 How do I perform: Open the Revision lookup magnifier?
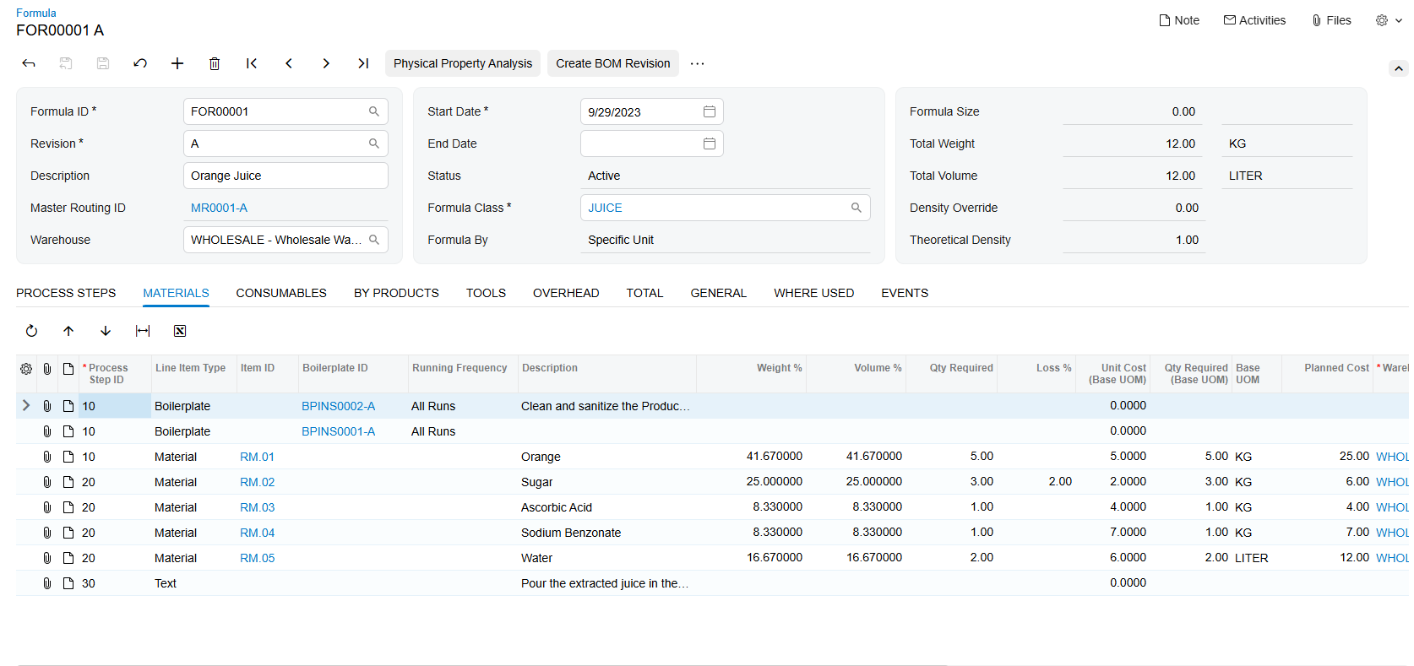tap(374, 143)
